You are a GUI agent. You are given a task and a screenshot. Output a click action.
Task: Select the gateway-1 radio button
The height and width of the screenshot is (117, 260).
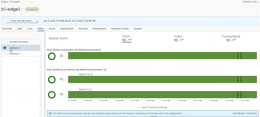5,48
